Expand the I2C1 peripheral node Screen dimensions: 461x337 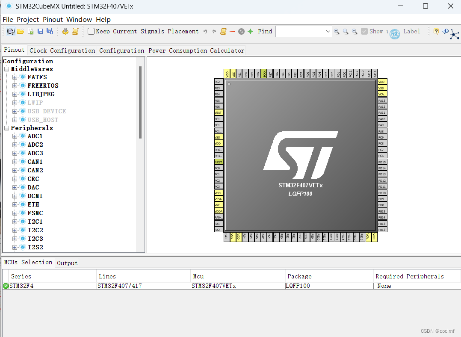click(15, 222)
